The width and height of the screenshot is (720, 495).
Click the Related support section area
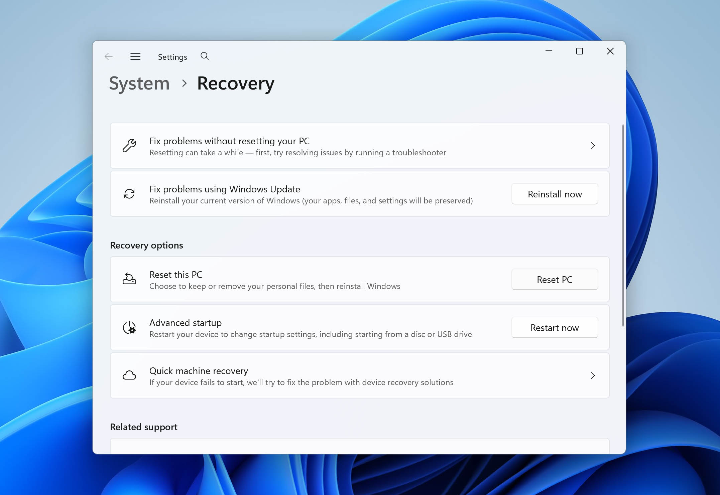click(144, 427)
